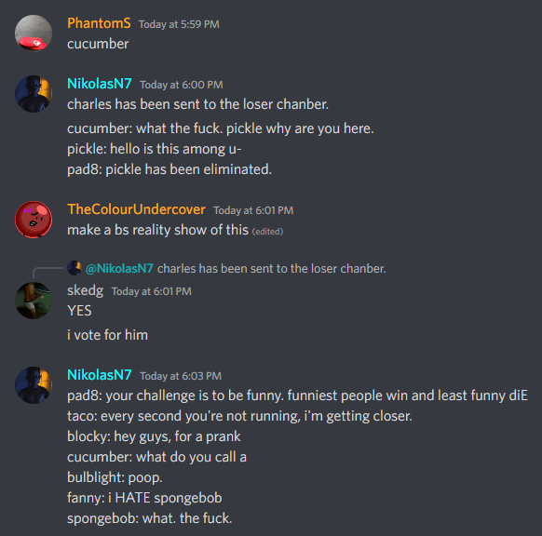Open the TheColourUndercover username
Screen dimensions: 542x536
[x=136, y=209]
